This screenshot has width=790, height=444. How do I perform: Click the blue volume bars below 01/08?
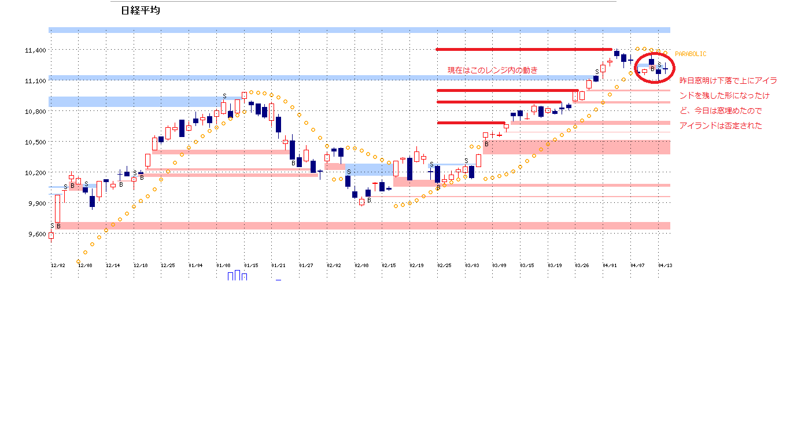(x=237, y=276)
